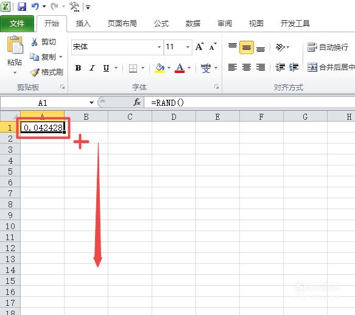The image size is (355, 315).
Task: Open fill color dropdown arrow
Action: click(x=169, y=67)
